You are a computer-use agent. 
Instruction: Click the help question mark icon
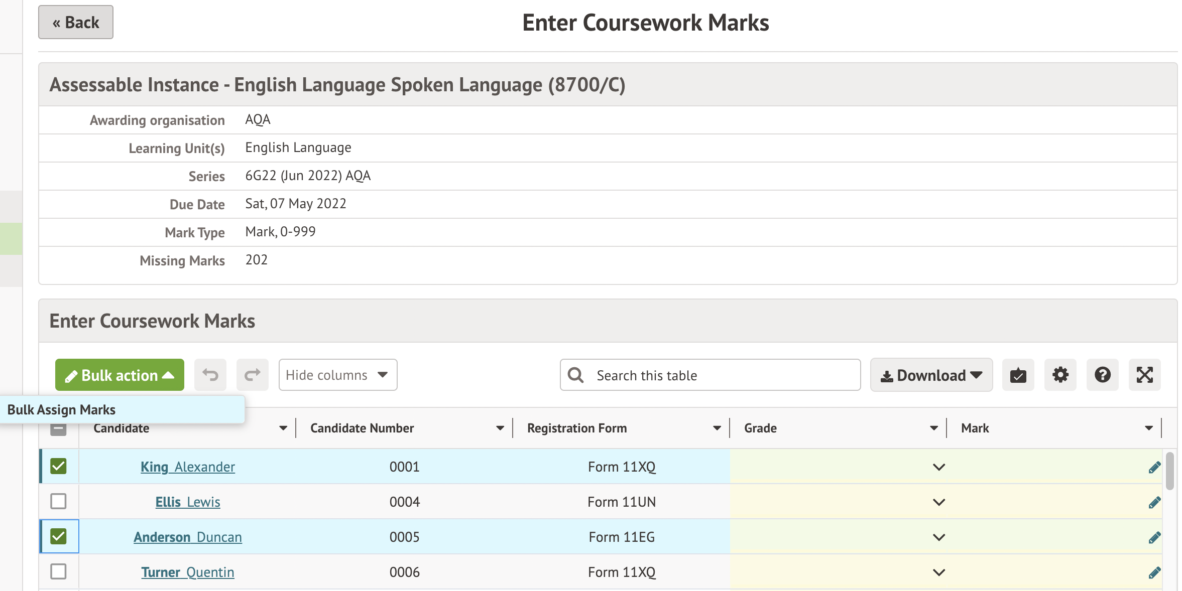[1102, 375]
